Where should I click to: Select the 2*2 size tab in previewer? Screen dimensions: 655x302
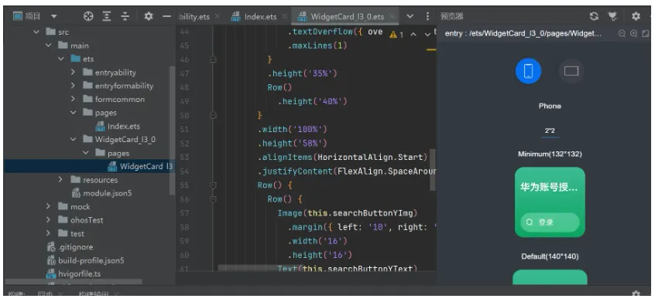(550, 131)
